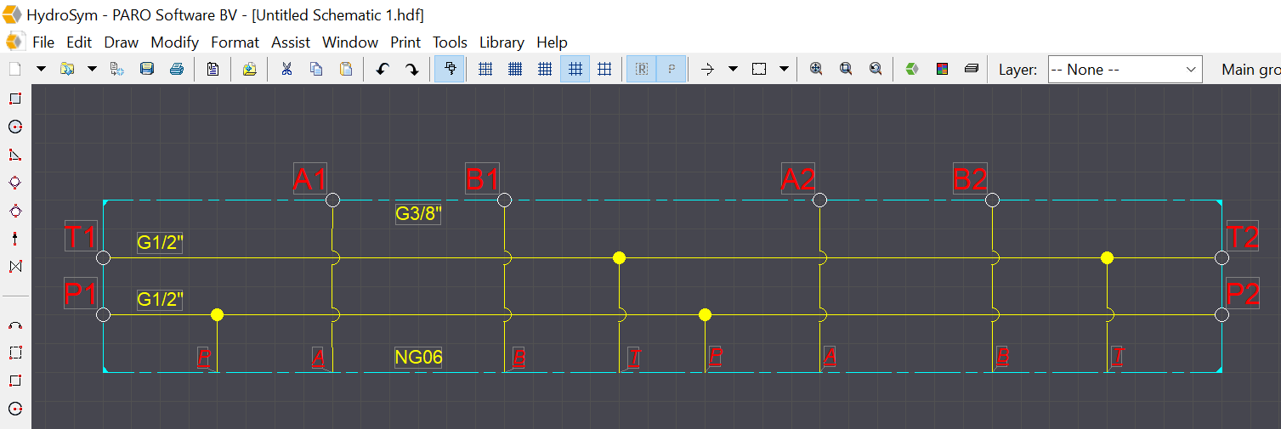Open the Help menu
The height and width of the screenshot is (429, 1281).
point(553,42)
